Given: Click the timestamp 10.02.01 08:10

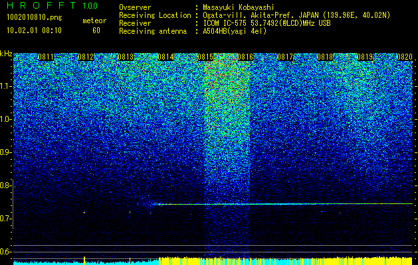Looking at the screenshot, I should coord(34,30).
